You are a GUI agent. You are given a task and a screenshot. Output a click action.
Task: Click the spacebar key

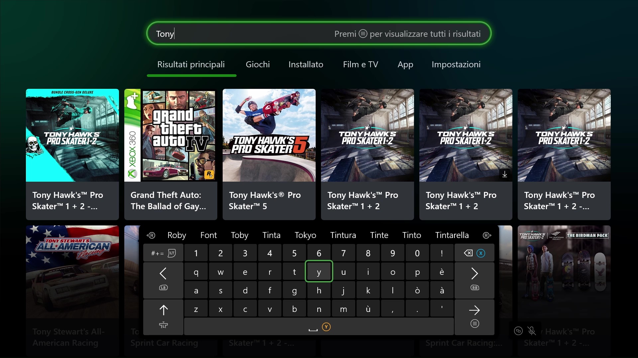pyautogui.click(x=319, y=327)
